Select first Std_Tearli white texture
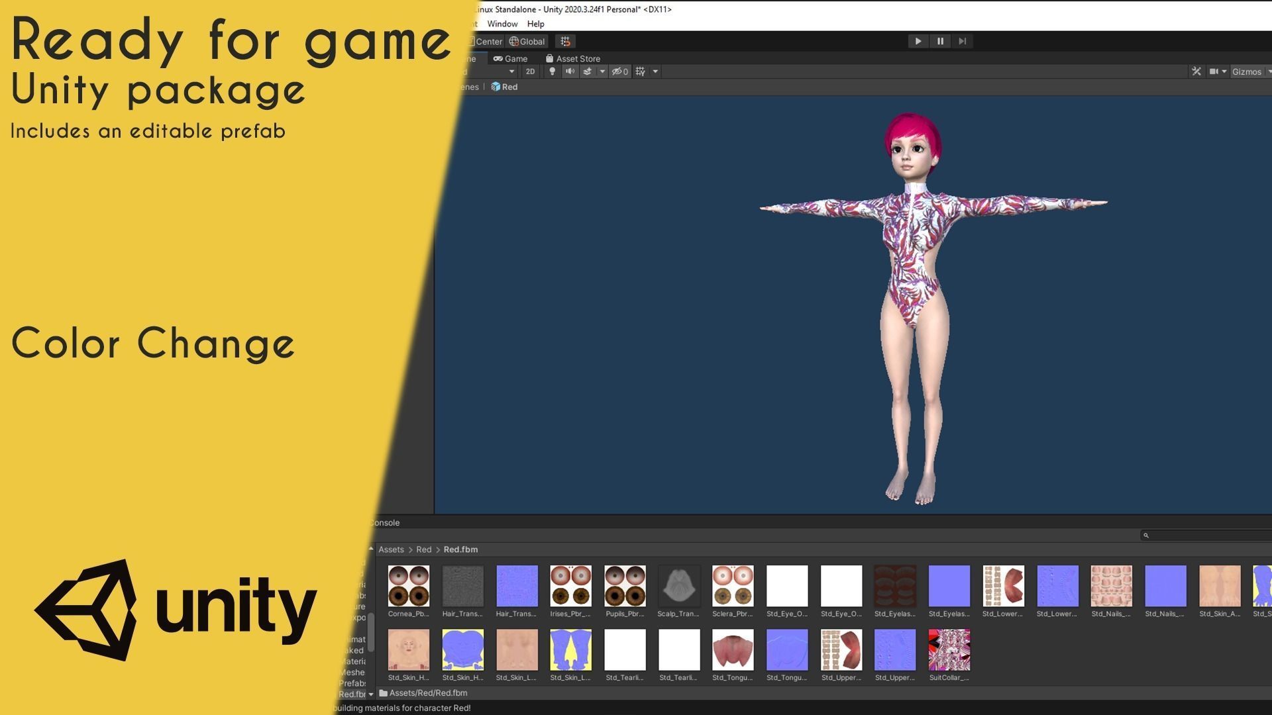Image resolution: width=1272 pixels, height=715 pixels. coord(625,655)
